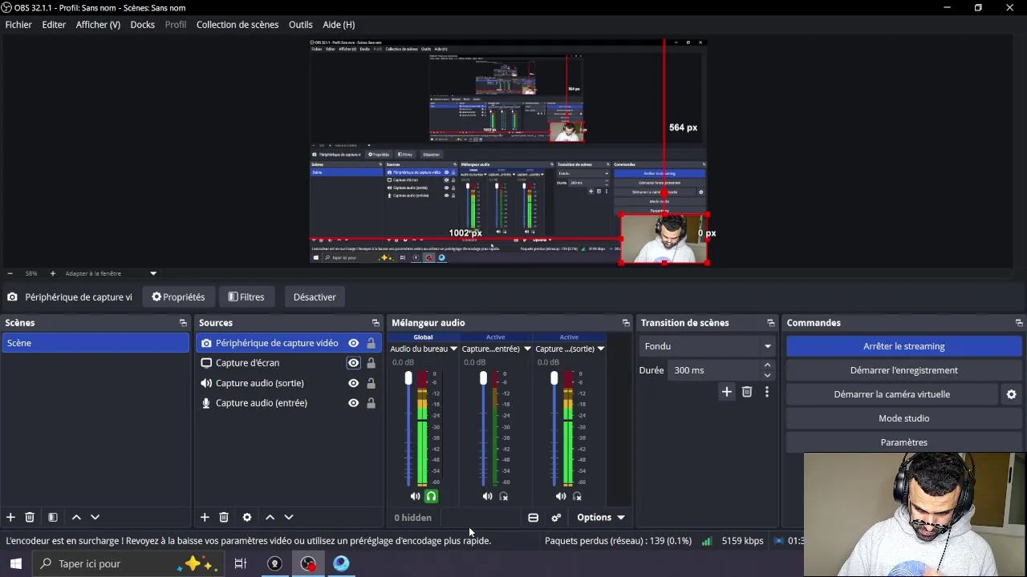Mute Audio du bureau channel
The image size is (1027, 577).
[415, 496]
